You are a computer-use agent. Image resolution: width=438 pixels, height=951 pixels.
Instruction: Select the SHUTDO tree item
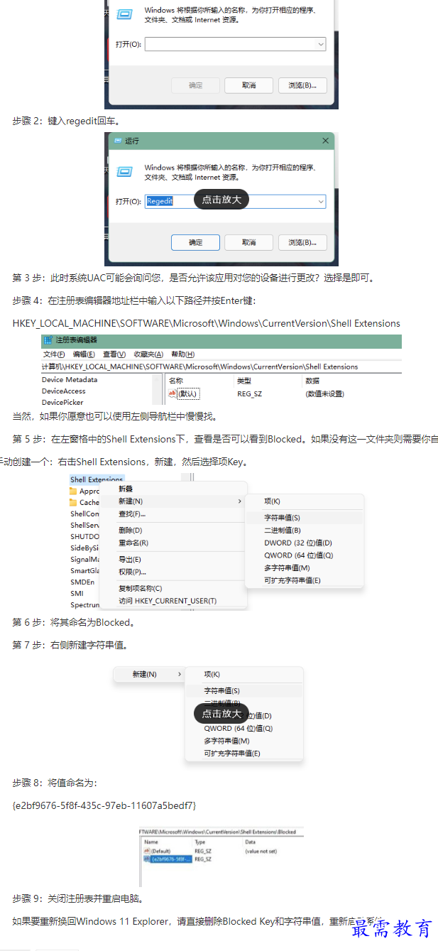coord(84,536)
